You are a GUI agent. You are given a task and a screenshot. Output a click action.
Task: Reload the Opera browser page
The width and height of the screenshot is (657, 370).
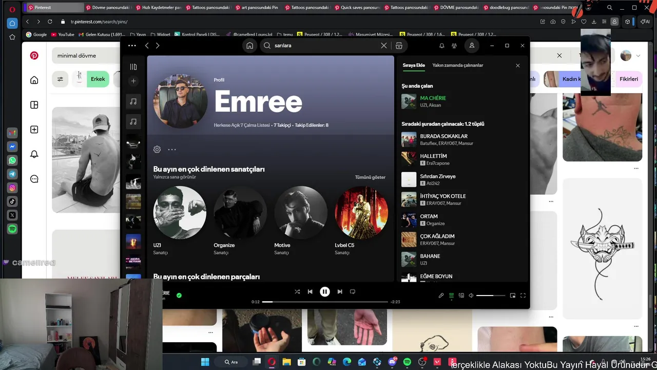pyautogui.click(x=50, y=22)
